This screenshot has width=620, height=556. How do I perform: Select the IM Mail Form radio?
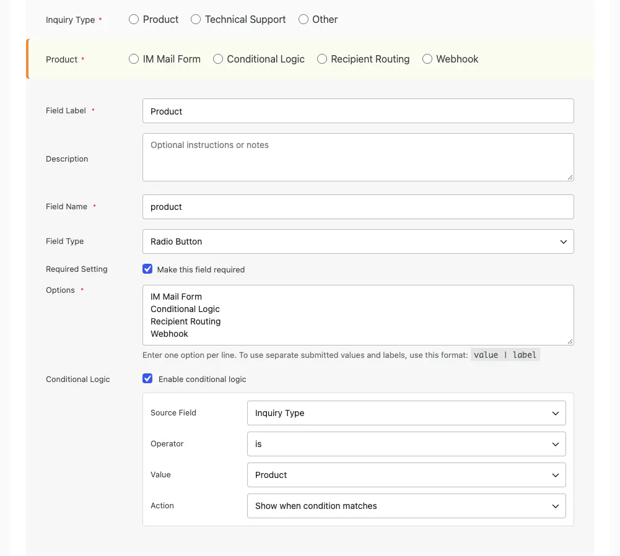coord(134,59)
